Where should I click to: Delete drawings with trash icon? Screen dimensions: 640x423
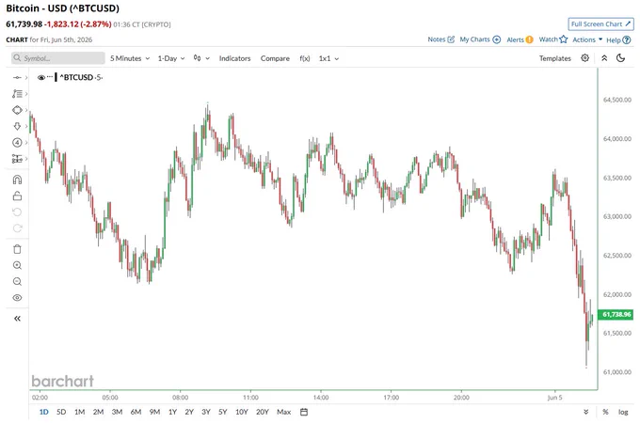tap(17, 249)
